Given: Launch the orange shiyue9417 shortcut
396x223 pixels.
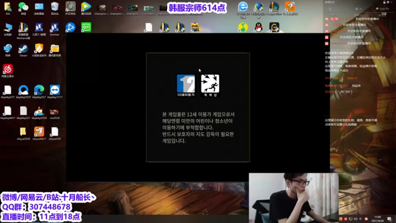Looking at the screenshot, I should tap(39, 133).
